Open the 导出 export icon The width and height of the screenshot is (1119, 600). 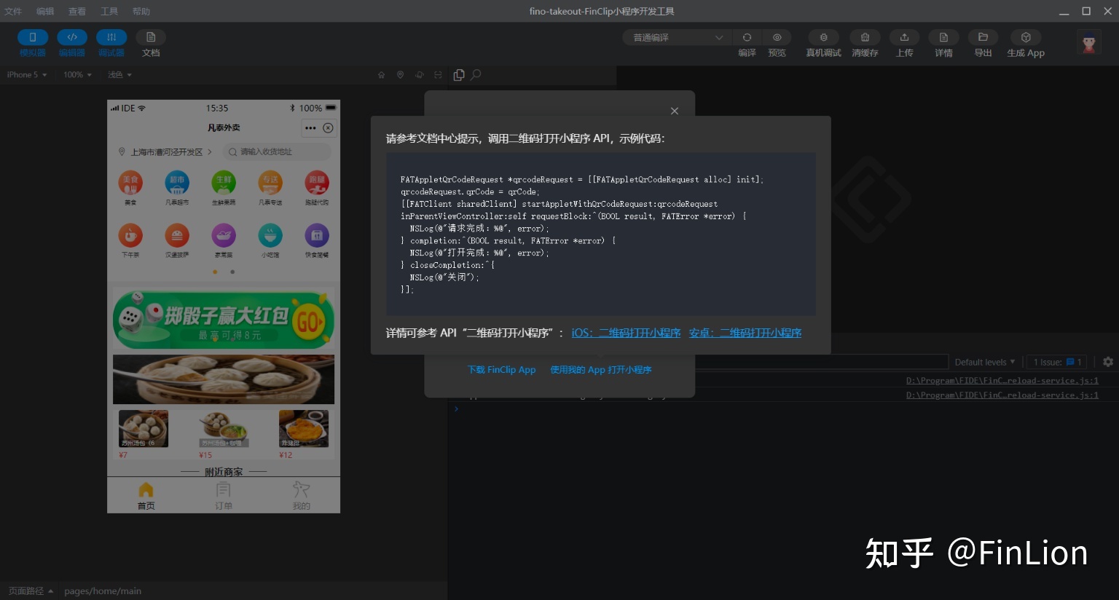tap(983, 37)
